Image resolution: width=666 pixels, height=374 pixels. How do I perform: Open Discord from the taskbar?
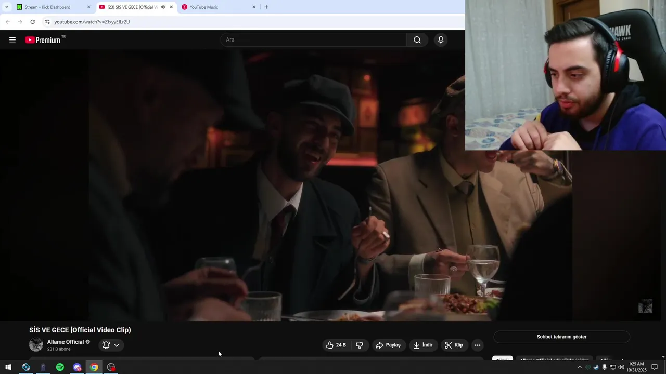click(77, 367)
